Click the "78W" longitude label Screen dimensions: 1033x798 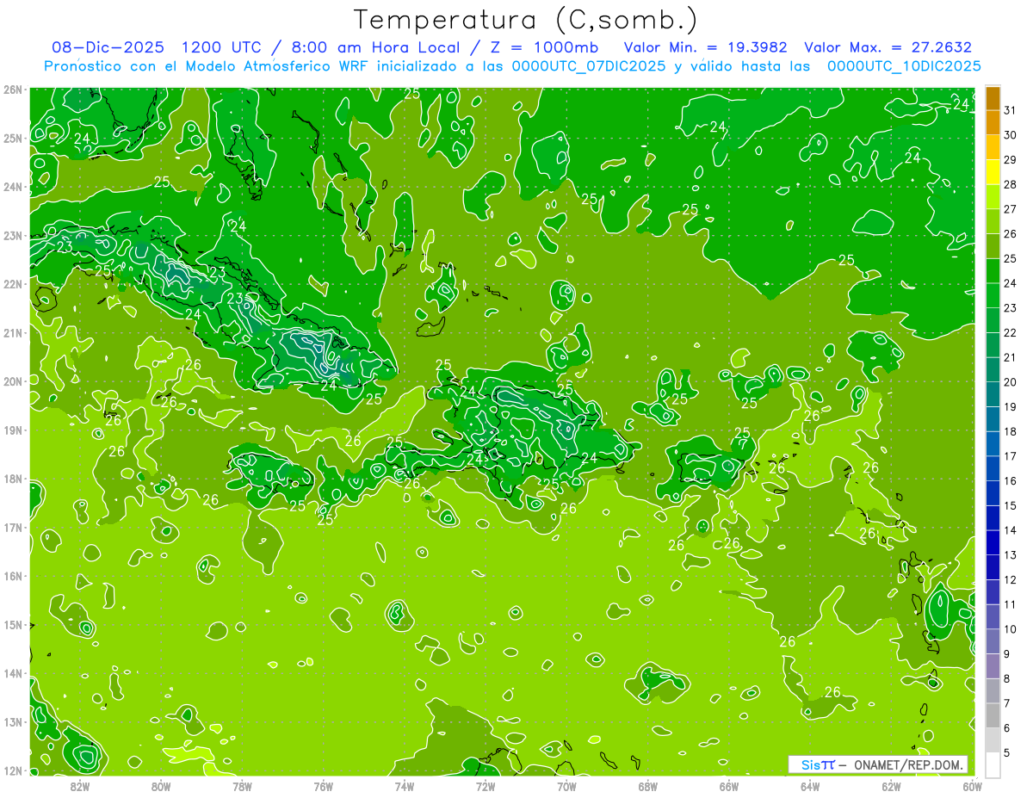(x=242, y=786)
